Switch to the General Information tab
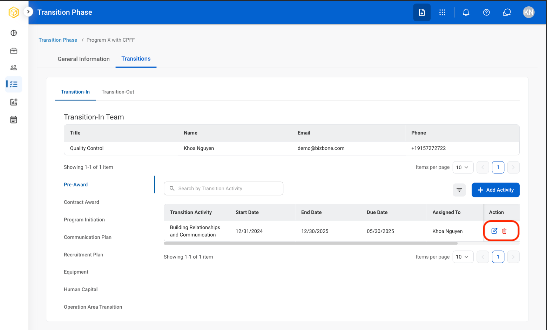Image resolution: width=547 pixels, height=330 pixels. [83, 59]
